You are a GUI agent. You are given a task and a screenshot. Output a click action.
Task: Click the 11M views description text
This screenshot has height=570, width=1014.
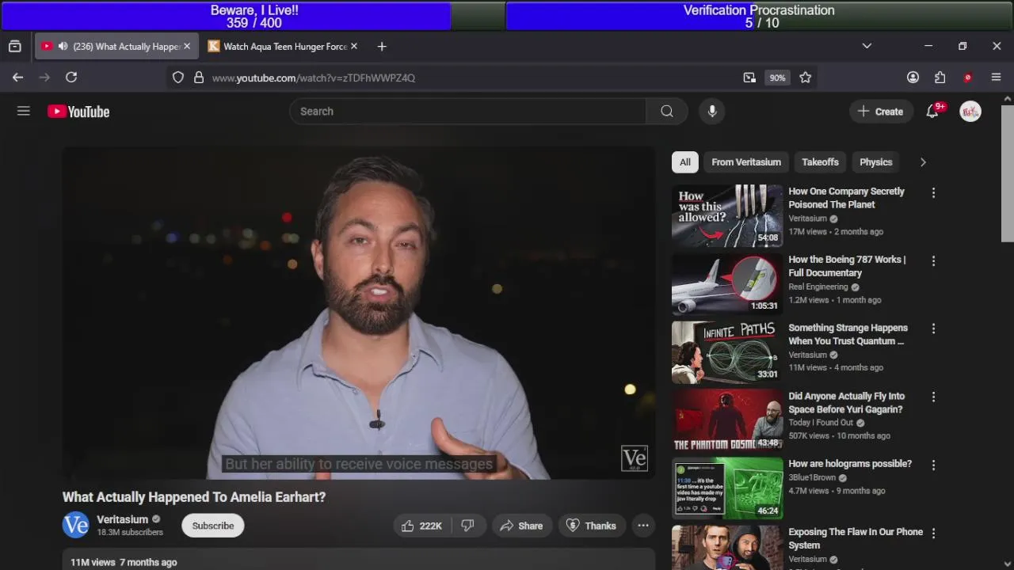(x=93, y=562)
